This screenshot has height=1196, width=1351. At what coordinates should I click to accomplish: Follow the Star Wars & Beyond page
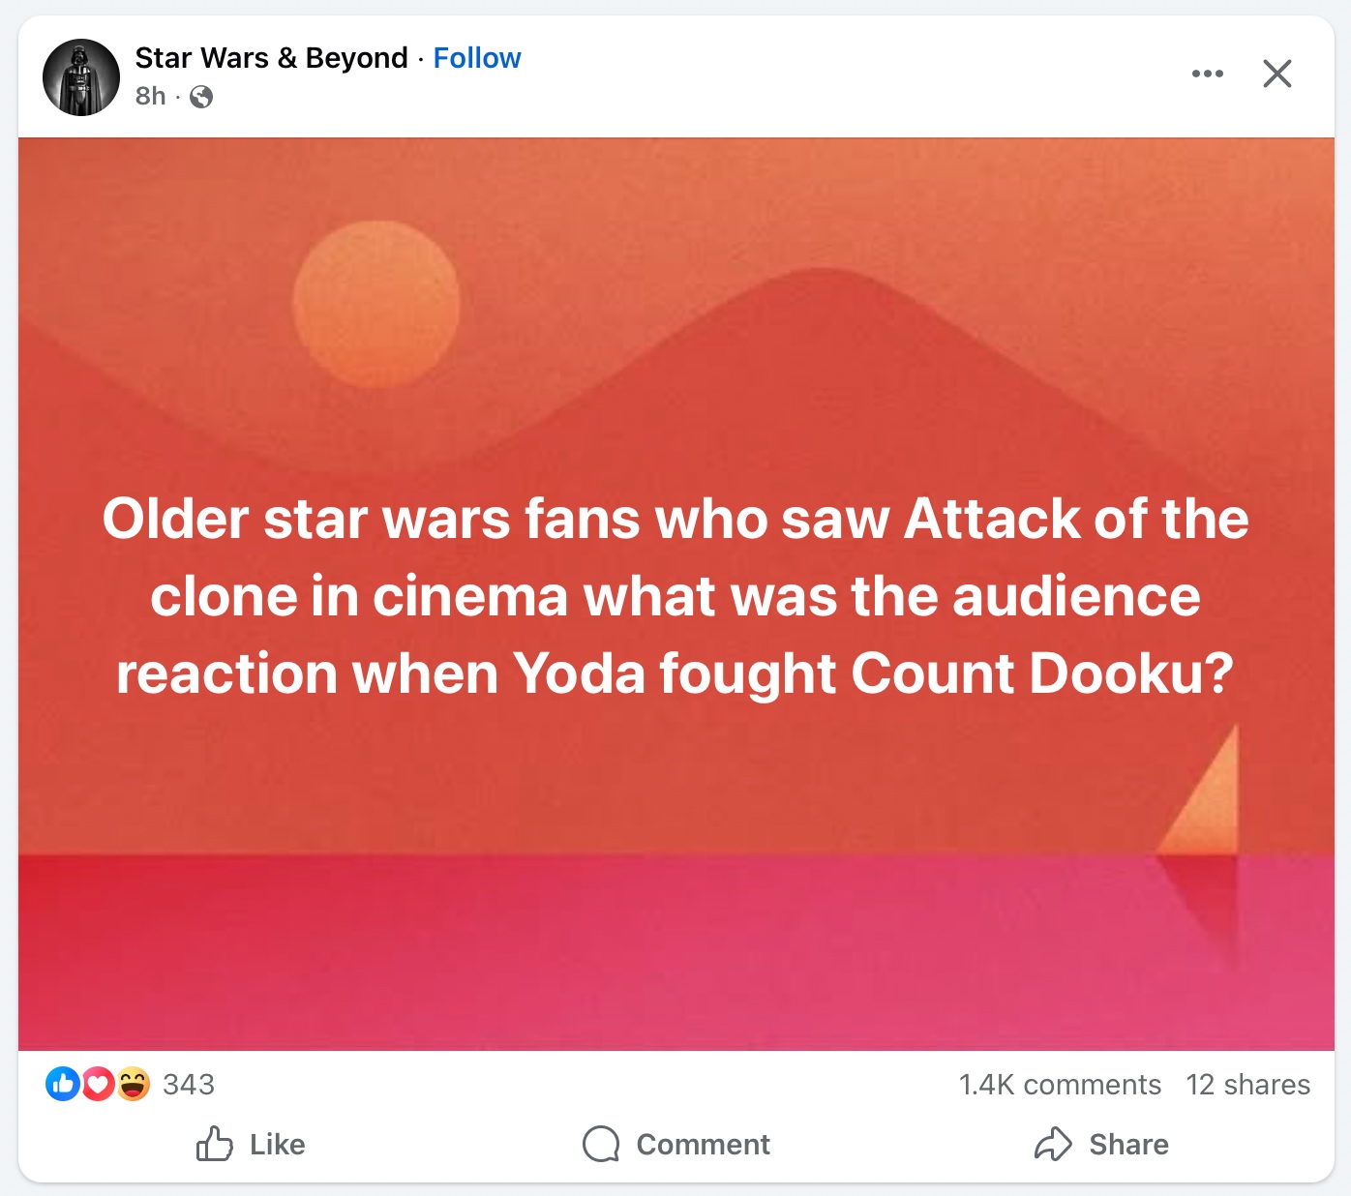(x=476, y=58)
